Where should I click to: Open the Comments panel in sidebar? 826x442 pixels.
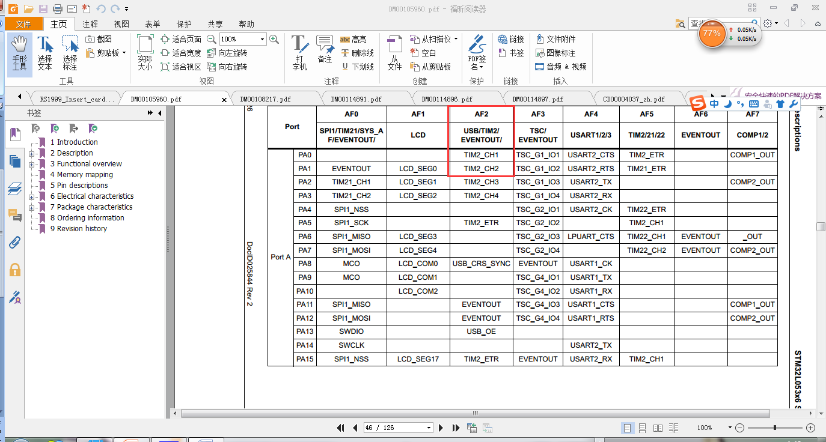coord(15,215)
